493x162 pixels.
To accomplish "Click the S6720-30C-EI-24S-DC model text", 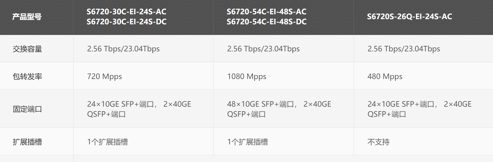I will pos(126,22).
